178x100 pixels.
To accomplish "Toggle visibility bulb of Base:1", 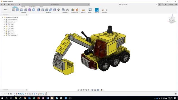I will coord(6,33).
